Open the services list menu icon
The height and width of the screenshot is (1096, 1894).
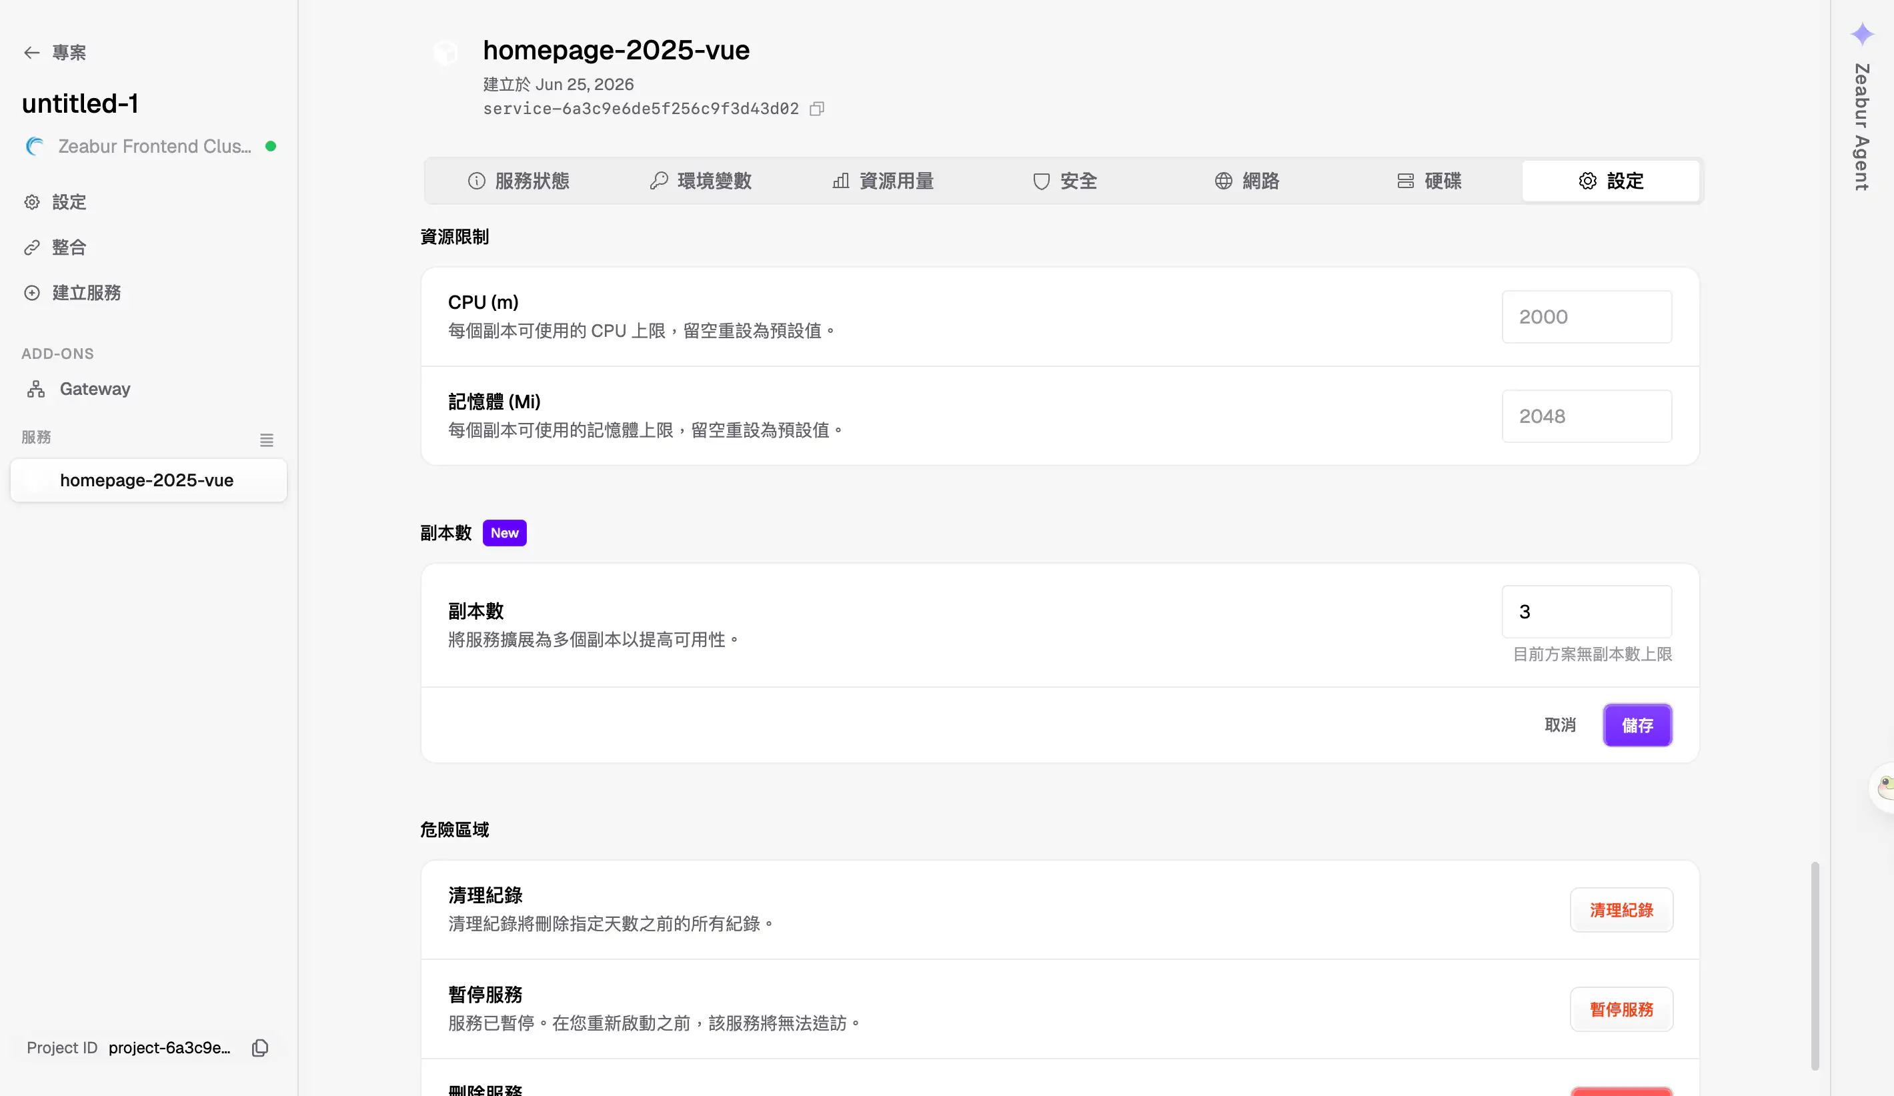[267, 440]
